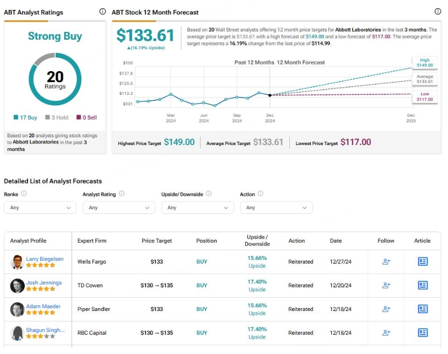448x354 pixels.
Task: Open article for TD Cowen rating
Action: (x=423, y=285)
